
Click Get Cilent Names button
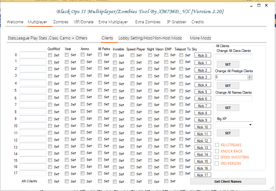tap(228, 181)
